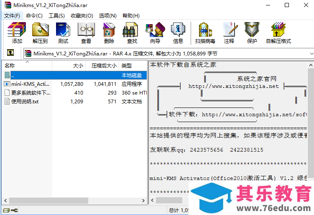Click the QQ number 2422381515
314x215 pixels.
click(247, 150)
